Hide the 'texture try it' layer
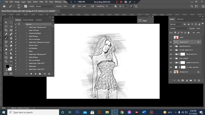Screen dimensions: 205x115 (x=171, y=42)
